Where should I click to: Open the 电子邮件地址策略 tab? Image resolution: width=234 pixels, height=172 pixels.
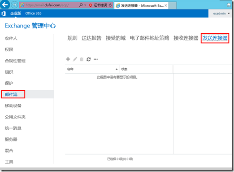150,38
